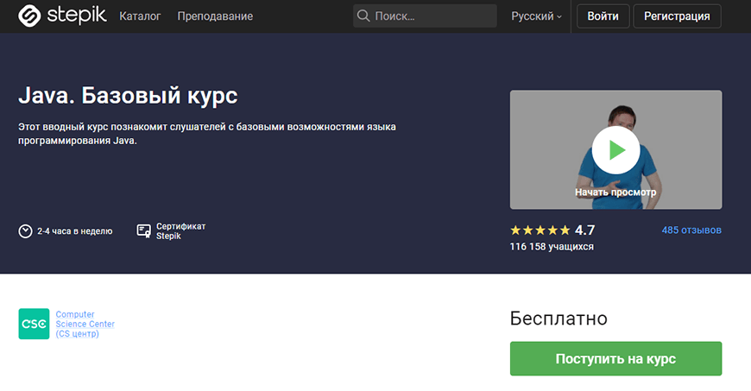Click the five-star rating icons
Viewport: 751px width, 391px height.
tap(540, 230)
